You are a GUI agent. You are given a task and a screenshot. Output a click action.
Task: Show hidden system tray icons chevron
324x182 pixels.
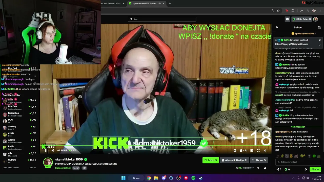pyautogui.click(x=293, y=178)
